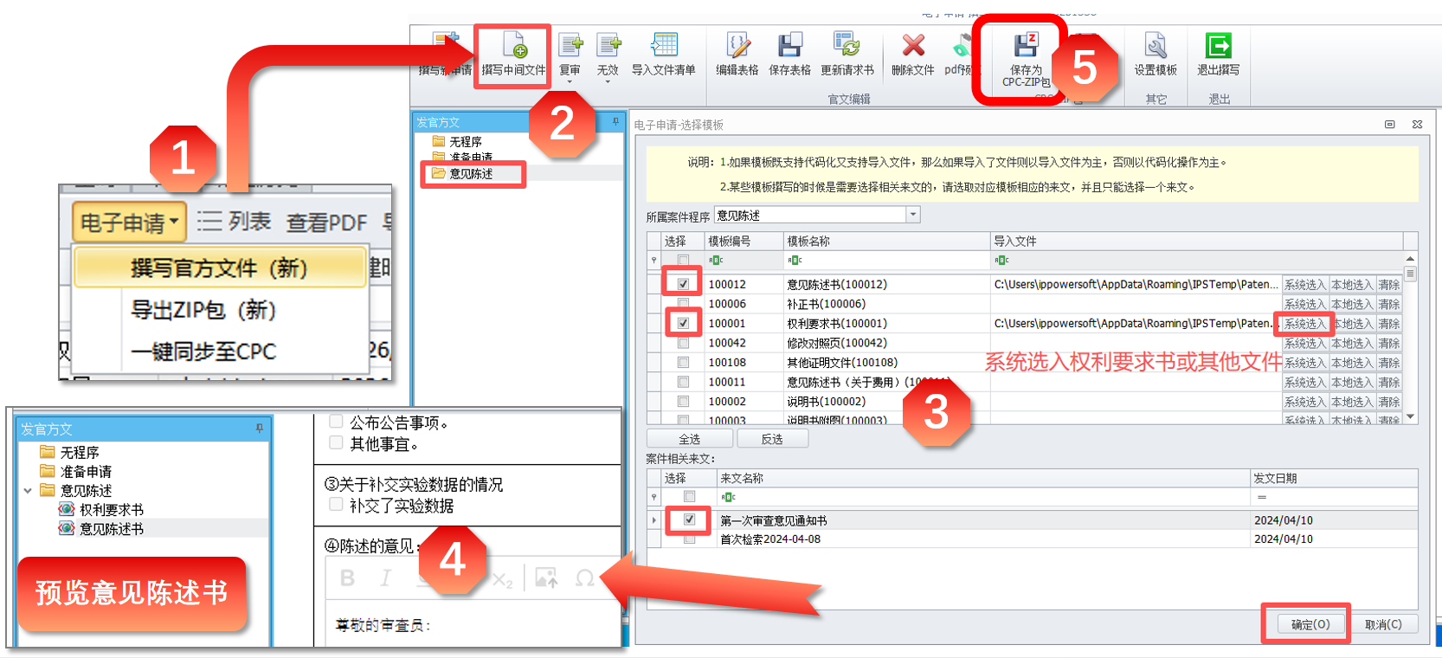Check the 首次检索2024-04-08 checkbox
1442x658 pixels.
(689, 539)
